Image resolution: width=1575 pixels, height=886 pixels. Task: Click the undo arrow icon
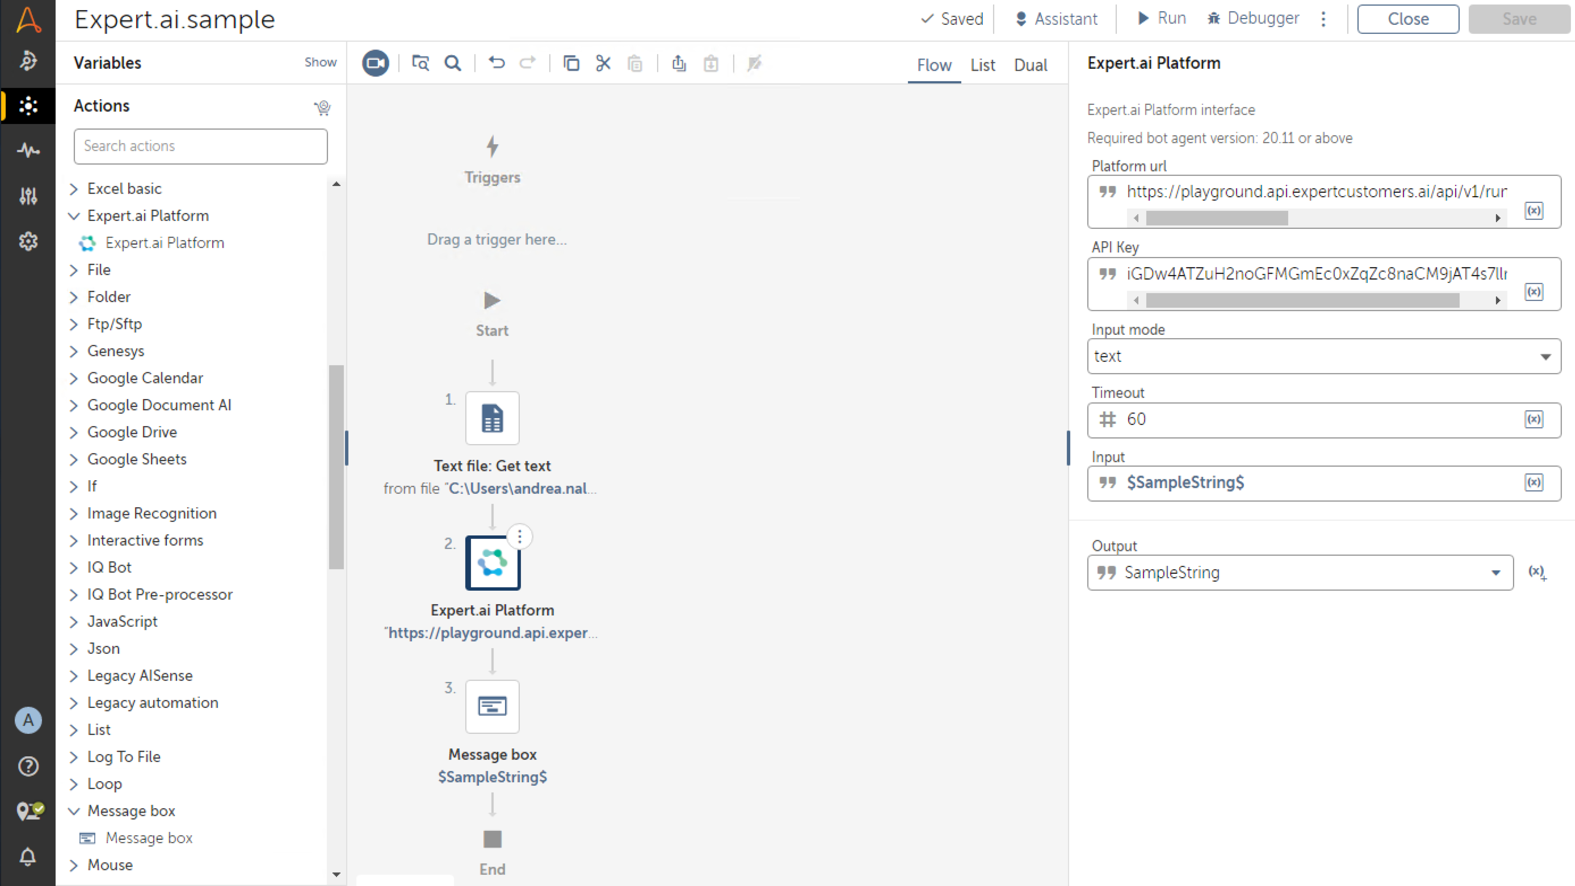click(x=496, y=63)
